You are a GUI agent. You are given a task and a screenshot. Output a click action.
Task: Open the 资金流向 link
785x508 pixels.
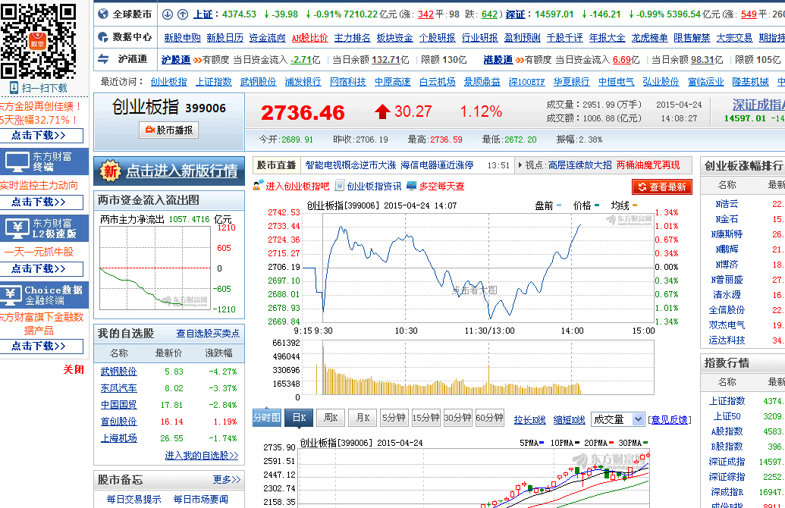pos(267,38)
